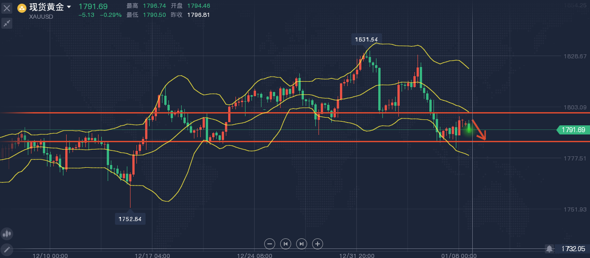Click the 1732.05 alert price label
The height and width of the screenshot is (258, 590).
click(x=573, y=248)
